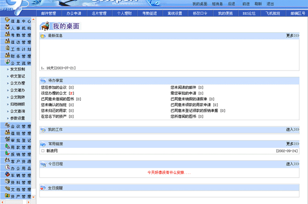Click the 车辆管理 sidebar icon
This screenshot has width=308, height=204.
[x=7, y=175]
